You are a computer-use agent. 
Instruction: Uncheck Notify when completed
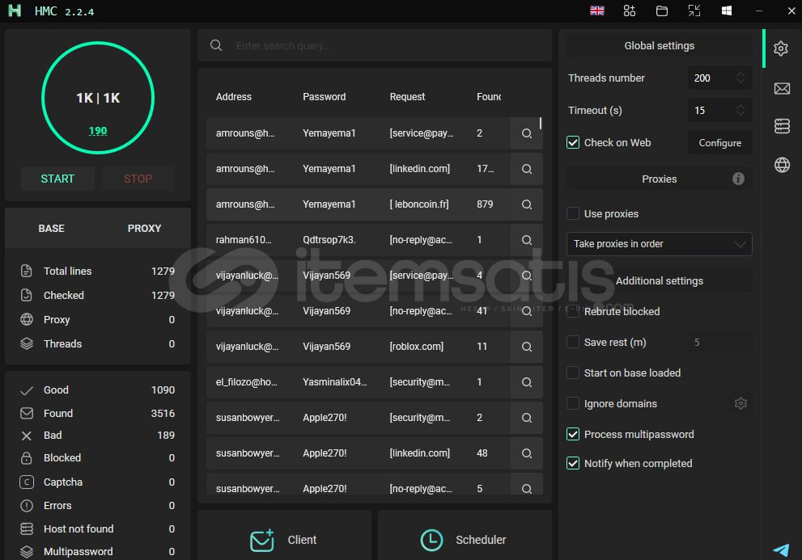coord(573,463)
